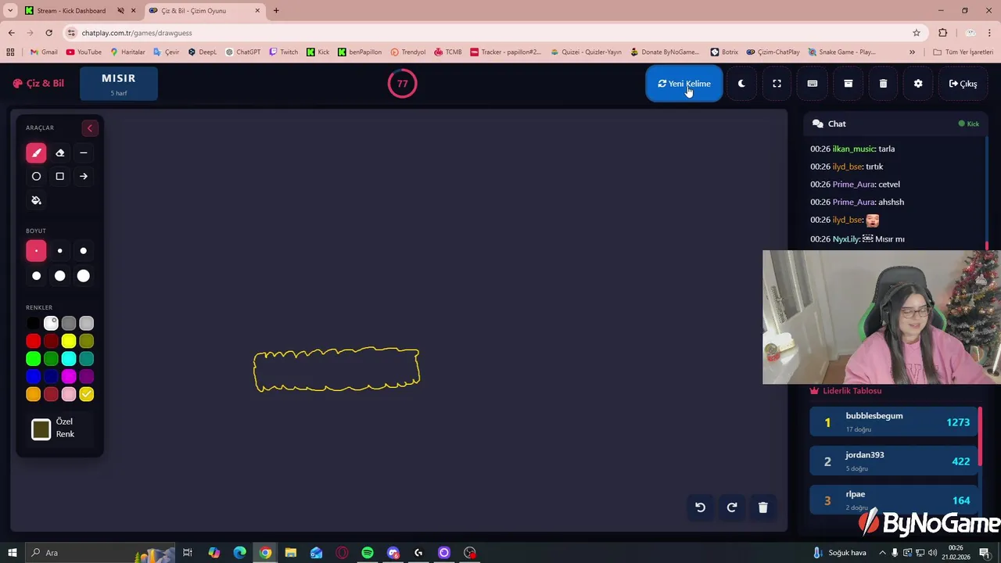Open the YouTube bookmark
This screenshot has height=563, width=1001.
(84, 52)
